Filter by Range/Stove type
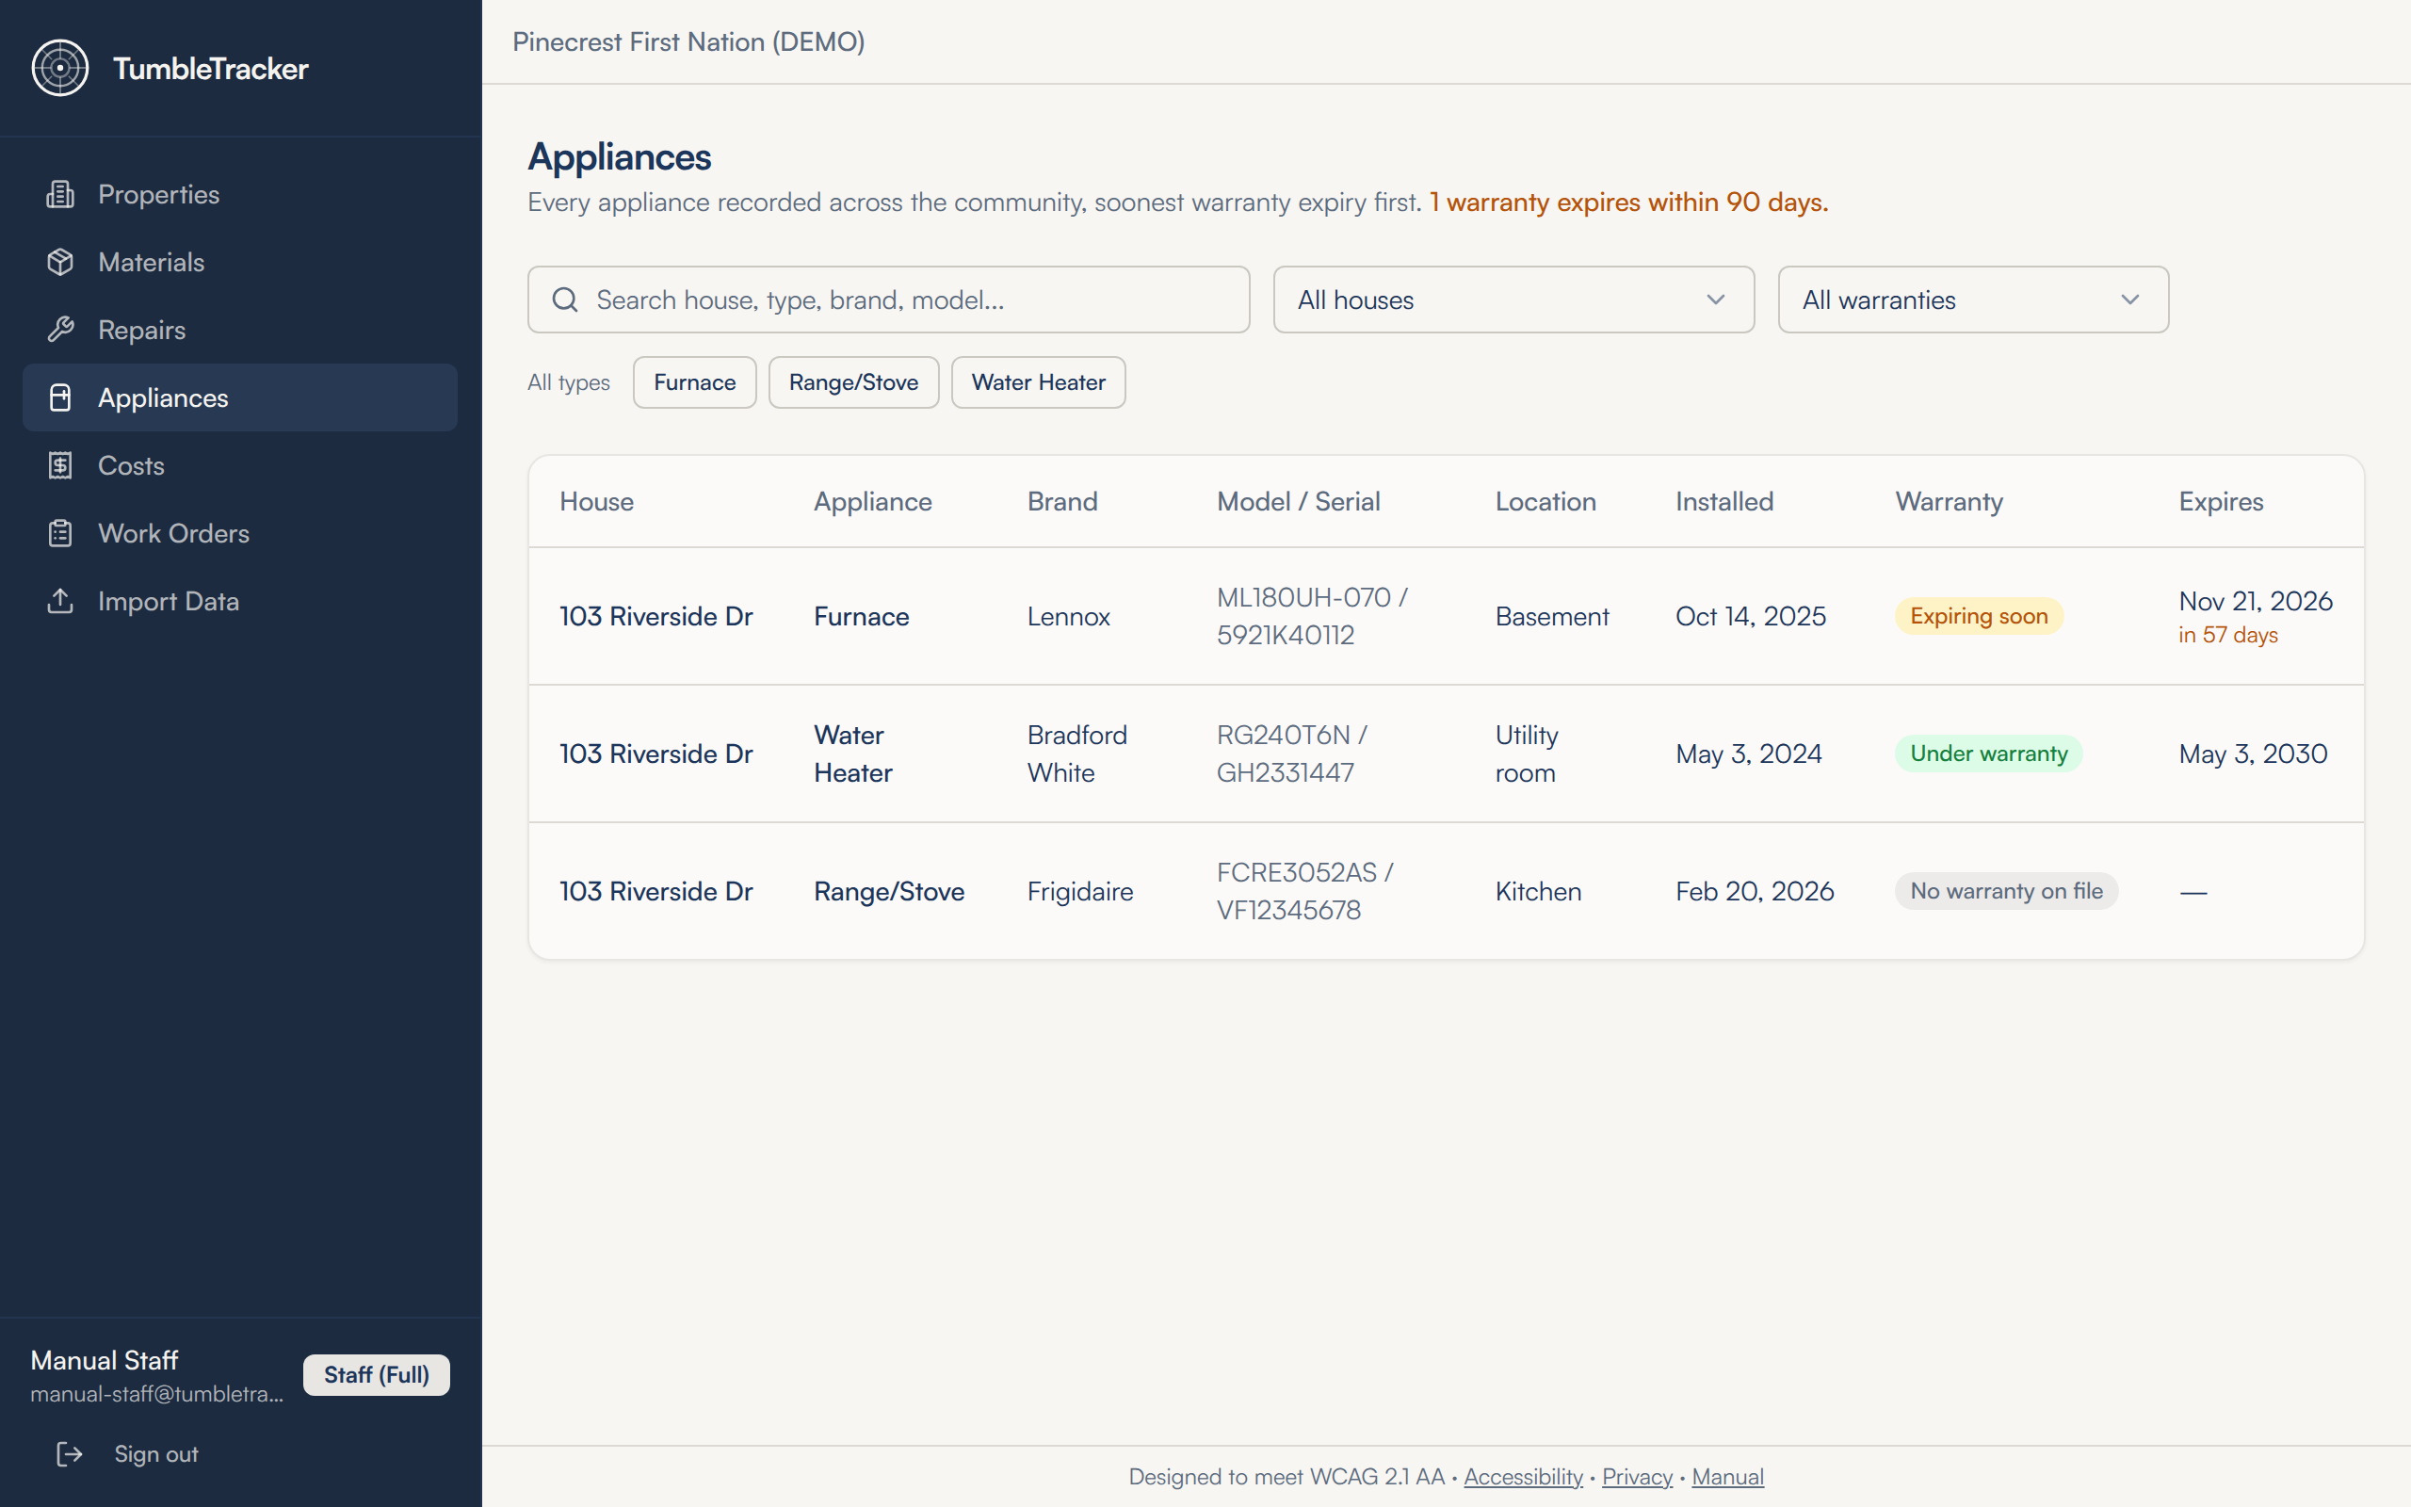This screenshot has width=2411, height=1507. pos(854,382)
